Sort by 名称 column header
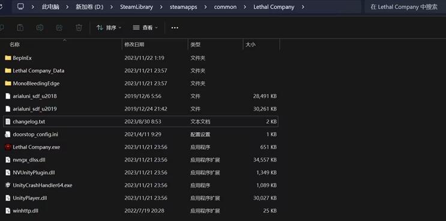The height and width of the screenshot is (221, 446). (x=15, y=44)
